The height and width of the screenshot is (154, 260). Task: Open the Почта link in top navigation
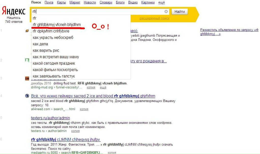49,3
